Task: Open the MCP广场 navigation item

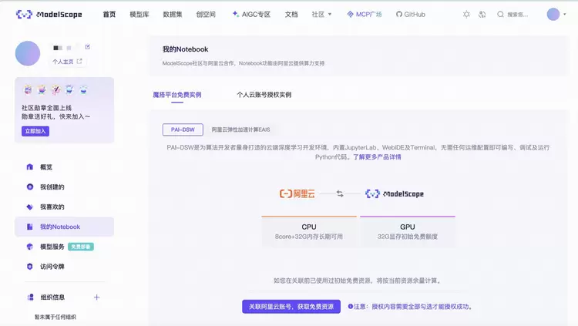Action: tap(364, 14)
